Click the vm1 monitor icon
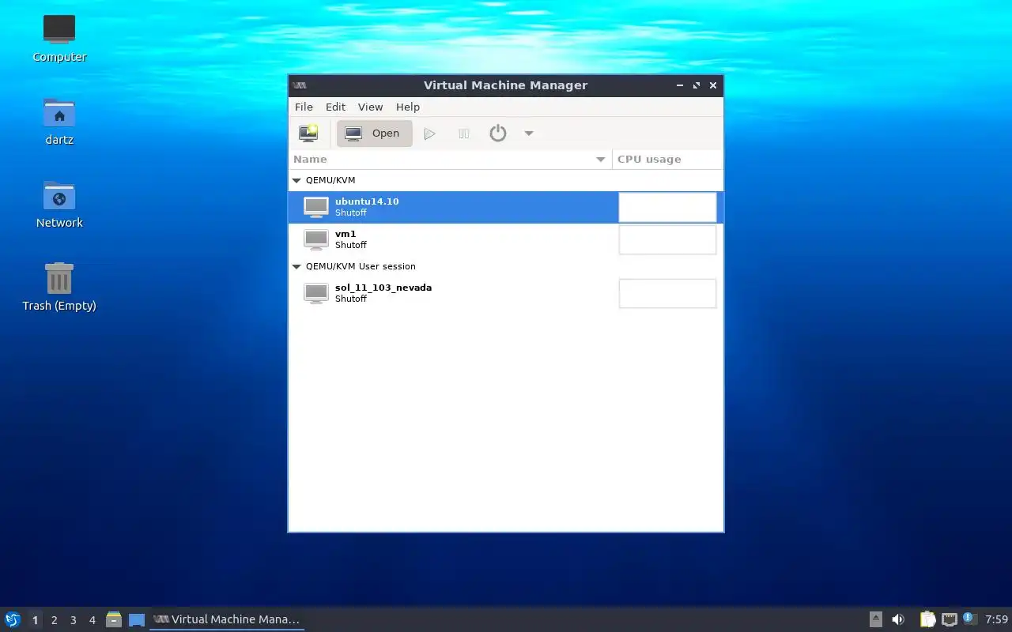Viewport: 1012px width, 632px height. pos(316,239)
